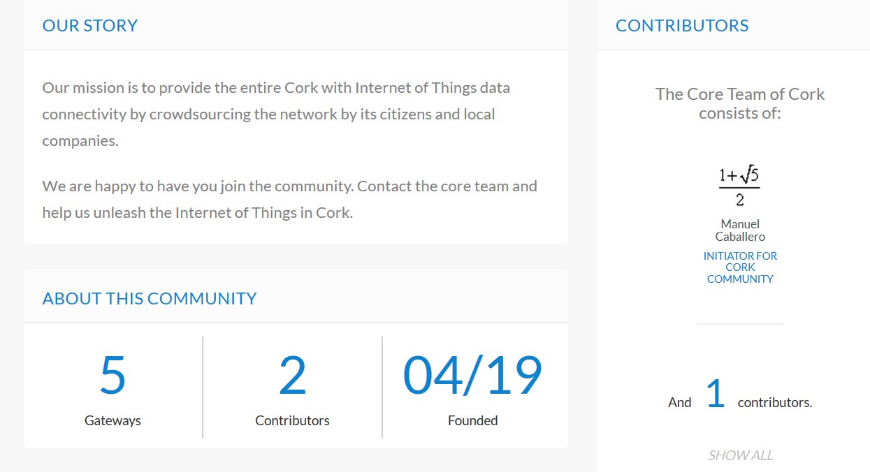Select the Contributors stat label

(x=292, y=420)
